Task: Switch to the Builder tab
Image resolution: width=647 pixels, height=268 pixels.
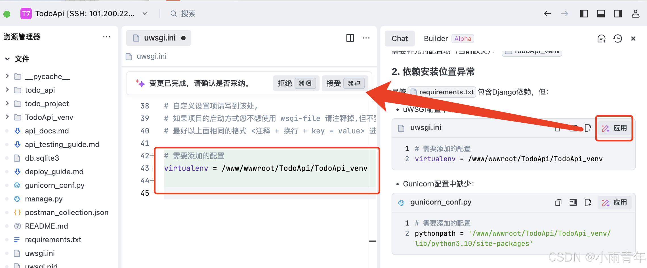Action: (x=436, y=39)
